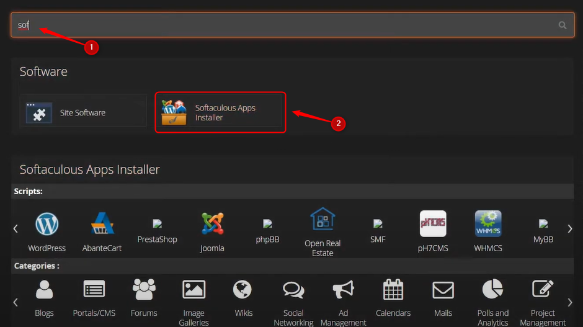The height and width of the screenshot is (327, 583).
Task: Open the Blogs category icon
Action: [x=44, y=289]
